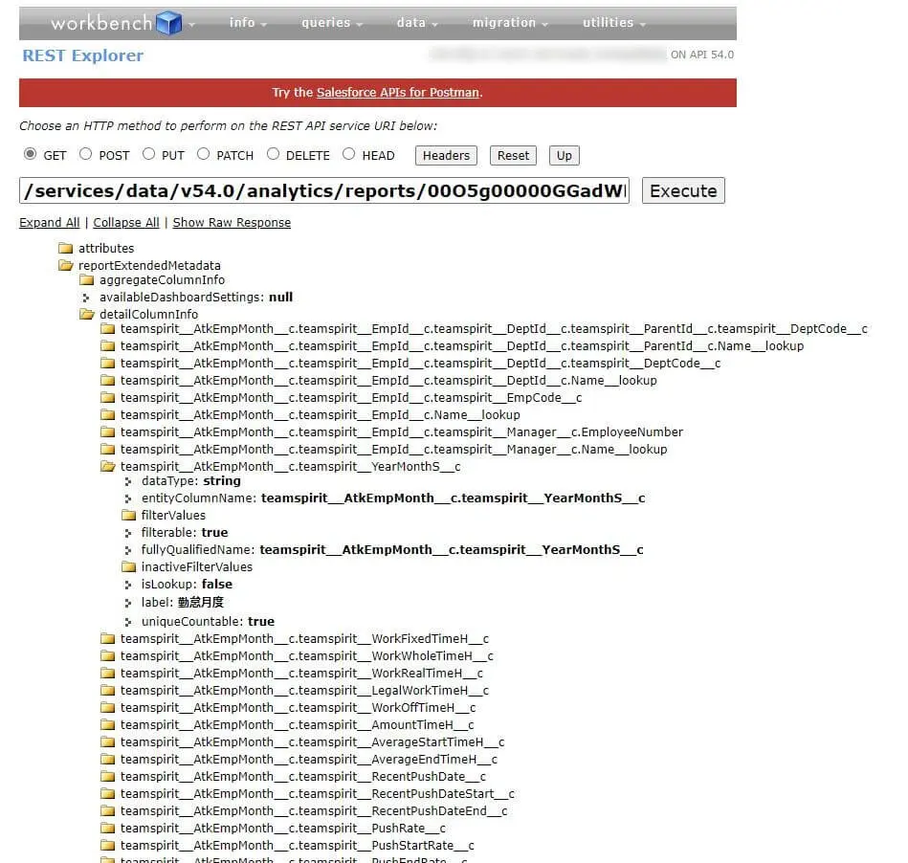Open the data dropdown menu
Image resolution: width=908 pixels, height=863 pixels.
[x=417, y=23]
